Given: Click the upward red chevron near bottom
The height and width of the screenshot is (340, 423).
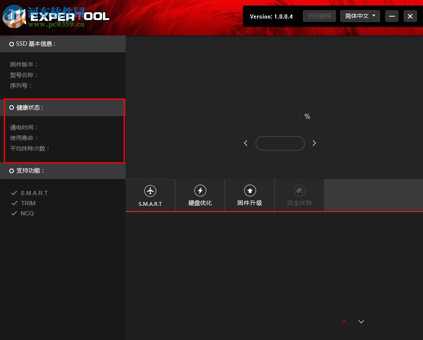Looking at the screenshot, I should (344, 321).
